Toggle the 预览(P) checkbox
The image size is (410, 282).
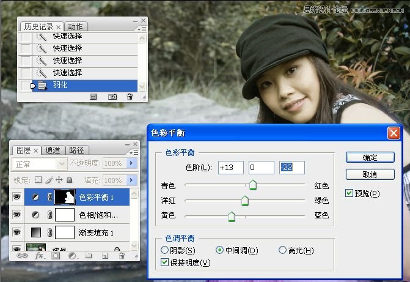coord(349,193)
